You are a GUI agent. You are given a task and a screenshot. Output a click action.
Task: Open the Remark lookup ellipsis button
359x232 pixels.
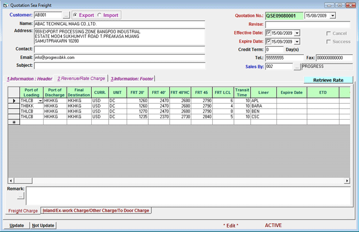pos(21,196)
